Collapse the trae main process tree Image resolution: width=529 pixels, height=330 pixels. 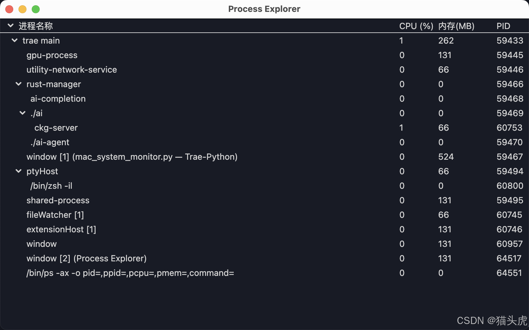coord(15,41)
